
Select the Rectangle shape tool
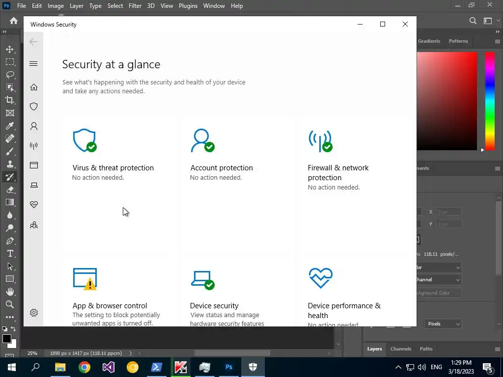click(x=10, y=279)
